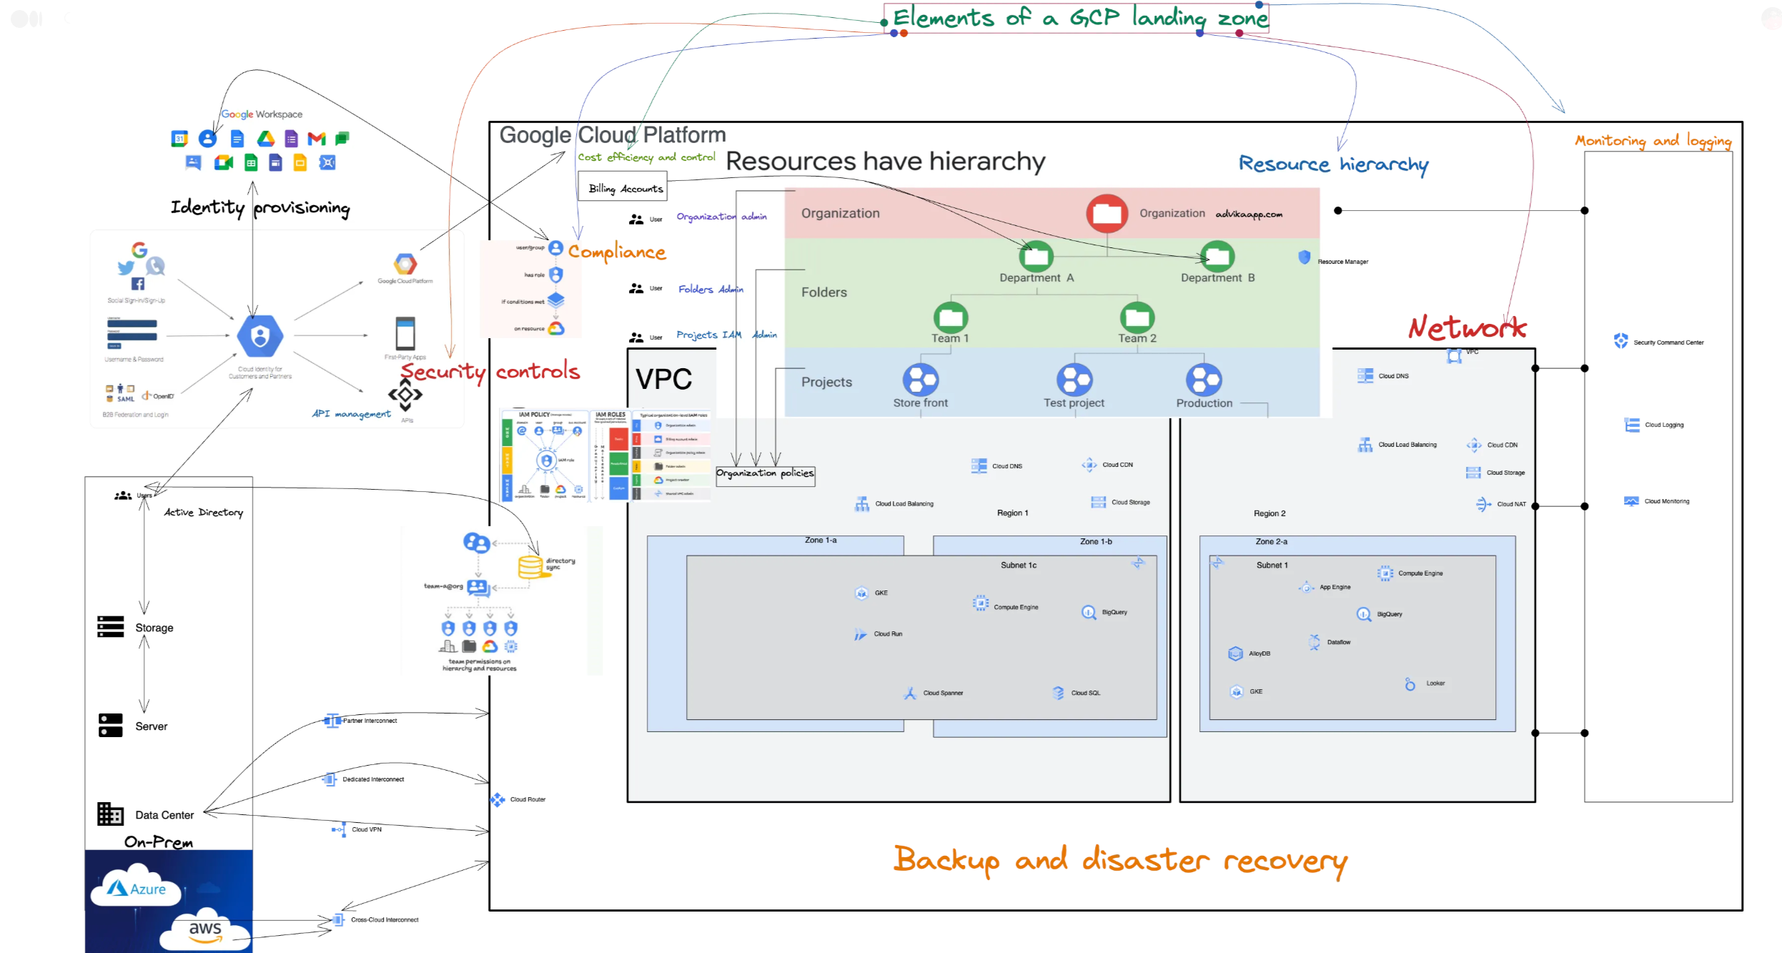
Task: Click the Cloud Monitoring icon
Action: tap(1631, 501)
